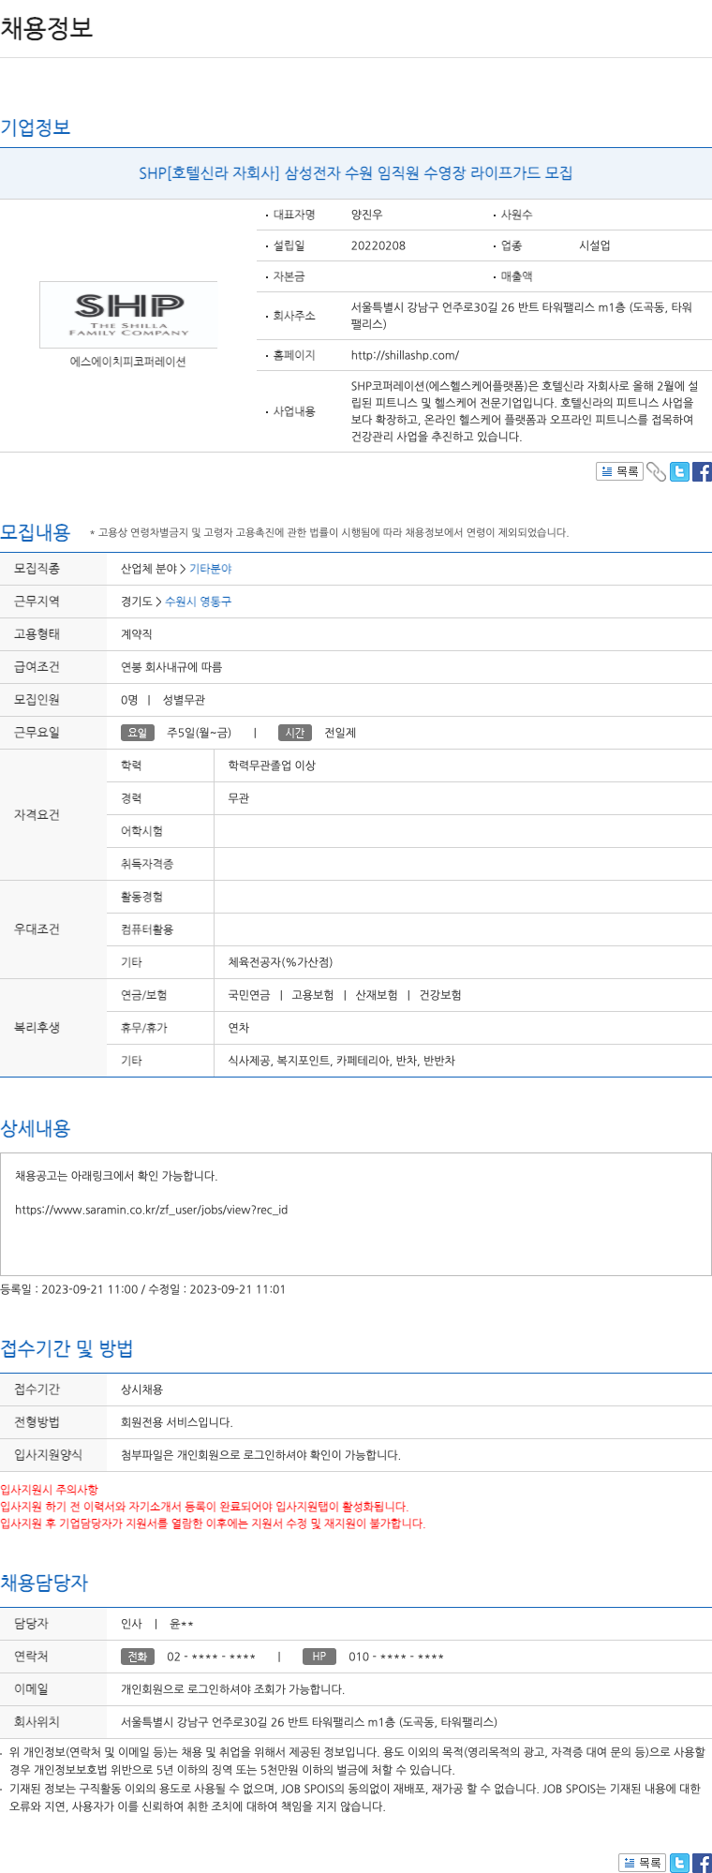Click the 연차 leave benefit value
The height and width of the screenshot is (1873, 712).
coord(239,1028)
